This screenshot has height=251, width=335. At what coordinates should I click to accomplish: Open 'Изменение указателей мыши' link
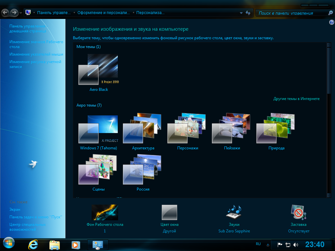(36, 54)
